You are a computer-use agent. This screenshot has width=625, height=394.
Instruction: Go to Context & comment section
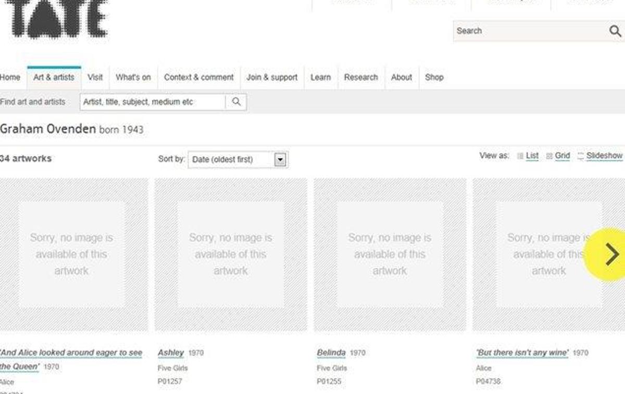click(x=198, y=78)
